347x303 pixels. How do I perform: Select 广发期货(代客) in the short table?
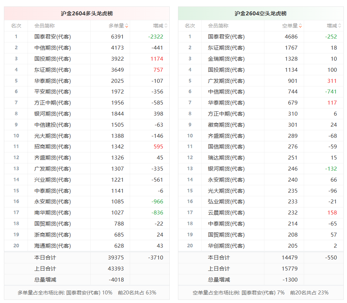click(226, 81)
